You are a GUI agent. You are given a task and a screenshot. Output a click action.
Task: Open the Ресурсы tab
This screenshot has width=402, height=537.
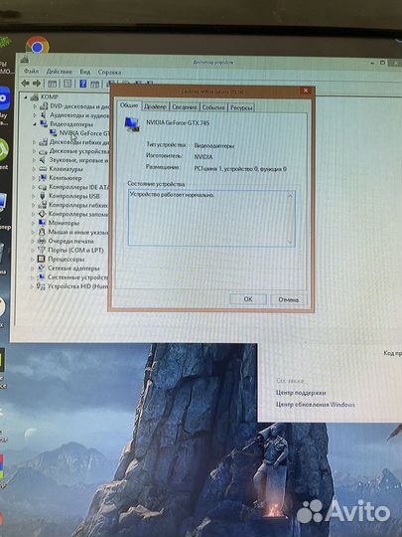click(x=241, y=107)
